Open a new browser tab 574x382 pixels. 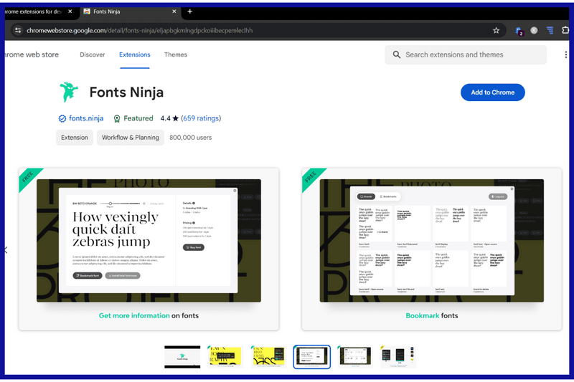pos(190,11)
